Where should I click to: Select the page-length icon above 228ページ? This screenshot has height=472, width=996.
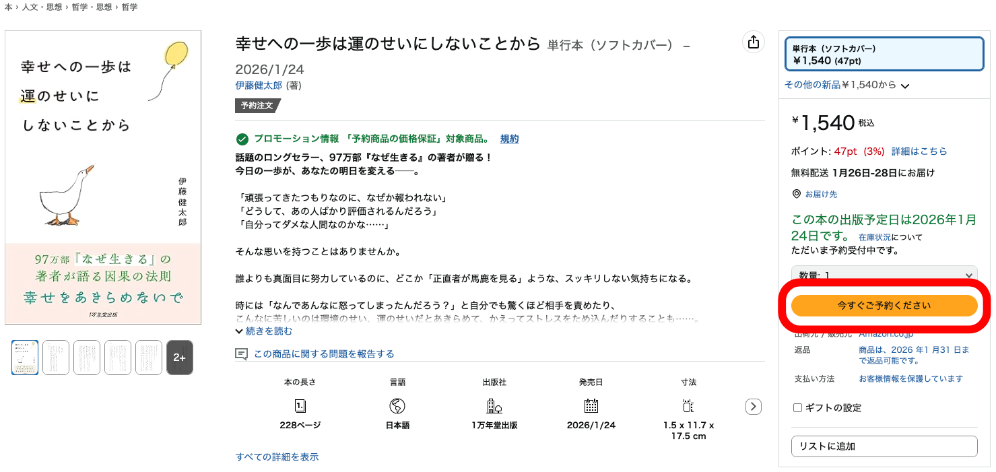point(299,406)
